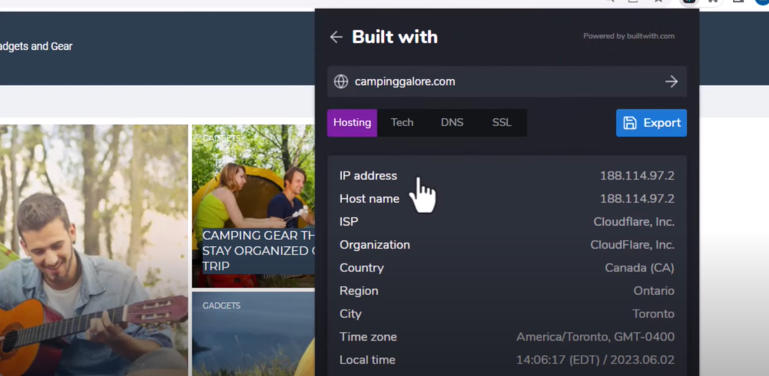The width and height of the screenshot is (769, 376).
Task: Click the floppy disk icon on Export
Action: click(630, 123)
